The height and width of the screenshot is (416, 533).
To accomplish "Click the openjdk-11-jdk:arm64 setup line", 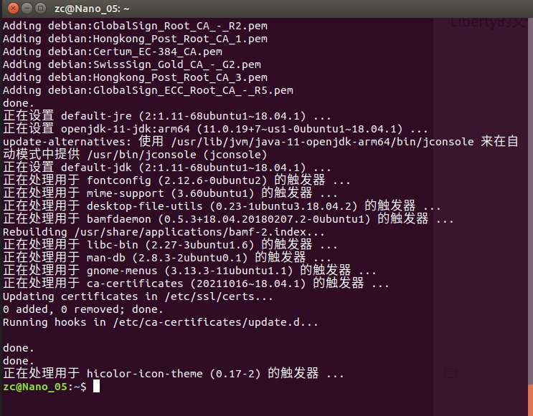I will click(x=215, y=129).
